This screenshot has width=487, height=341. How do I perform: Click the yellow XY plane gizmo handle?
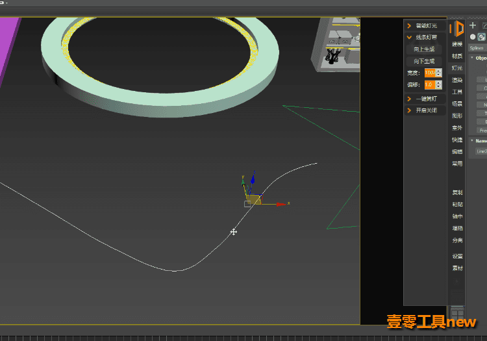(254, 199)
